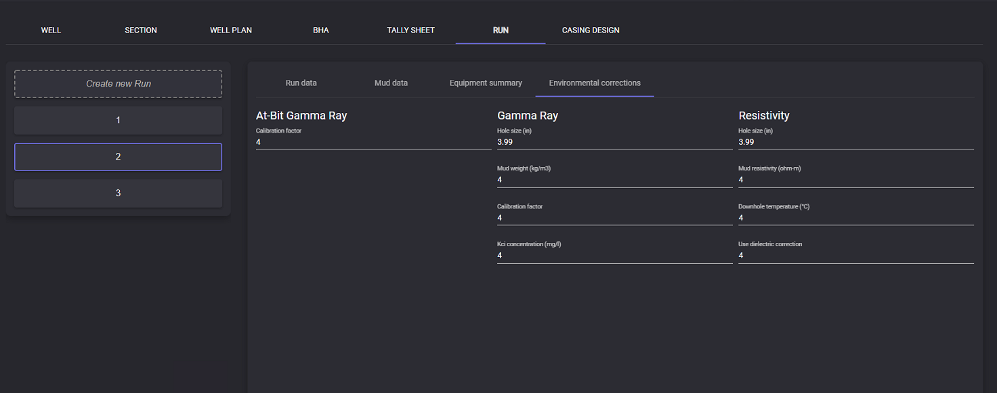This screenshot has height=393, width=997.
Task: Open the WELL tab
Action: (x=51, y=30)
